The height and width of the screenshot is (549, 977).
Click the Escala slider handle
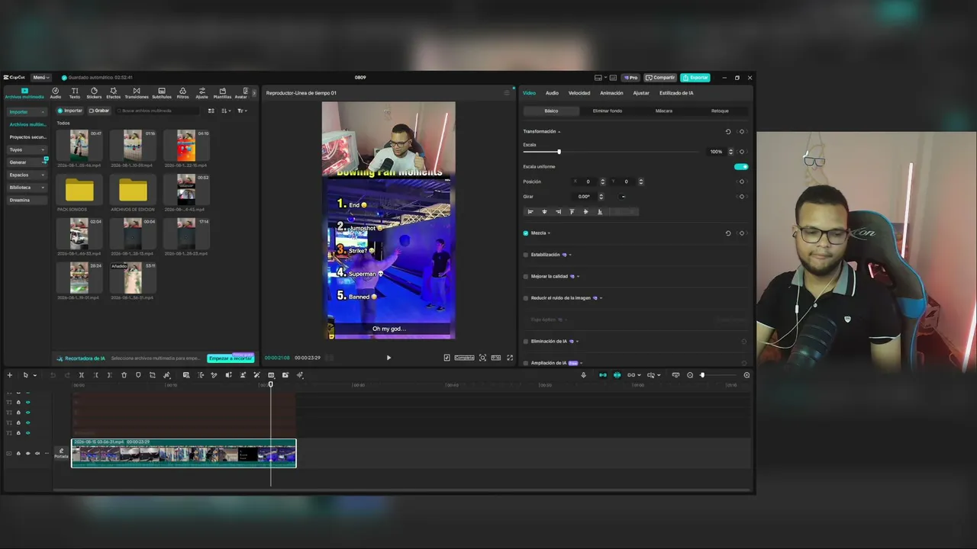[x=559, y=152]
